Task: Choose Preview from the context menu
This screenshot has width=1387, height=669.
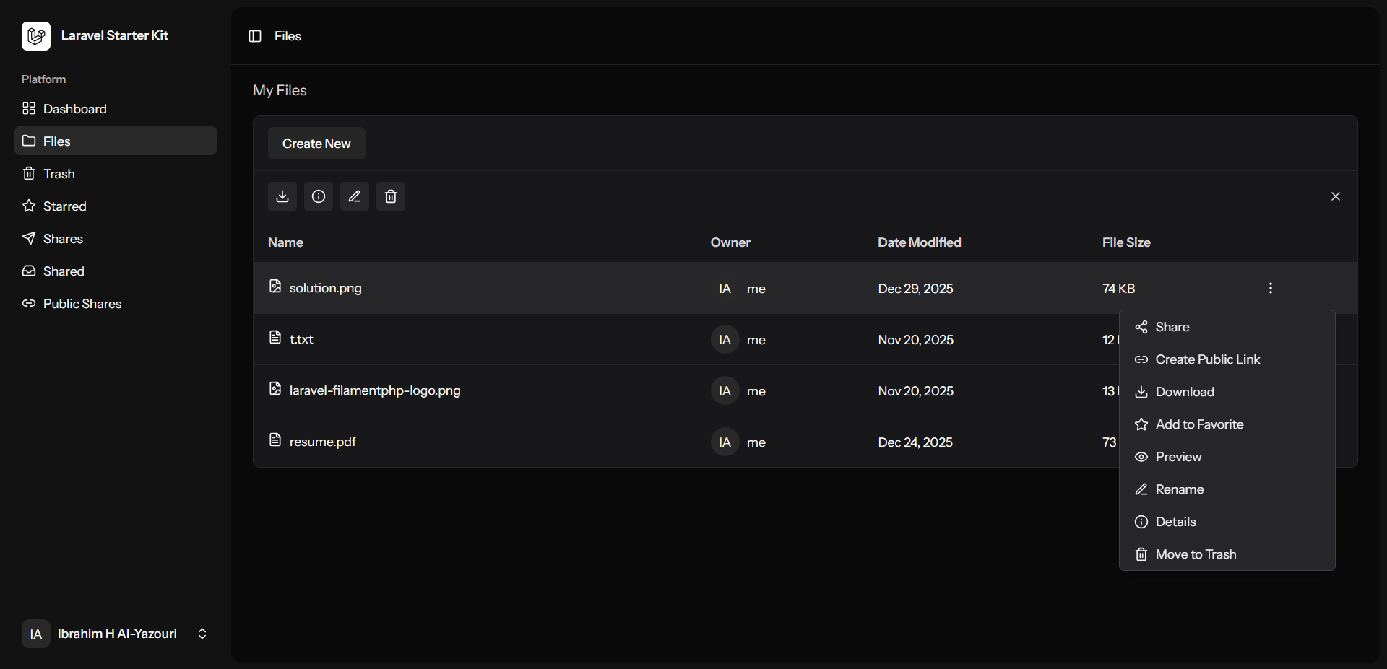Action: pos(1227,457)
